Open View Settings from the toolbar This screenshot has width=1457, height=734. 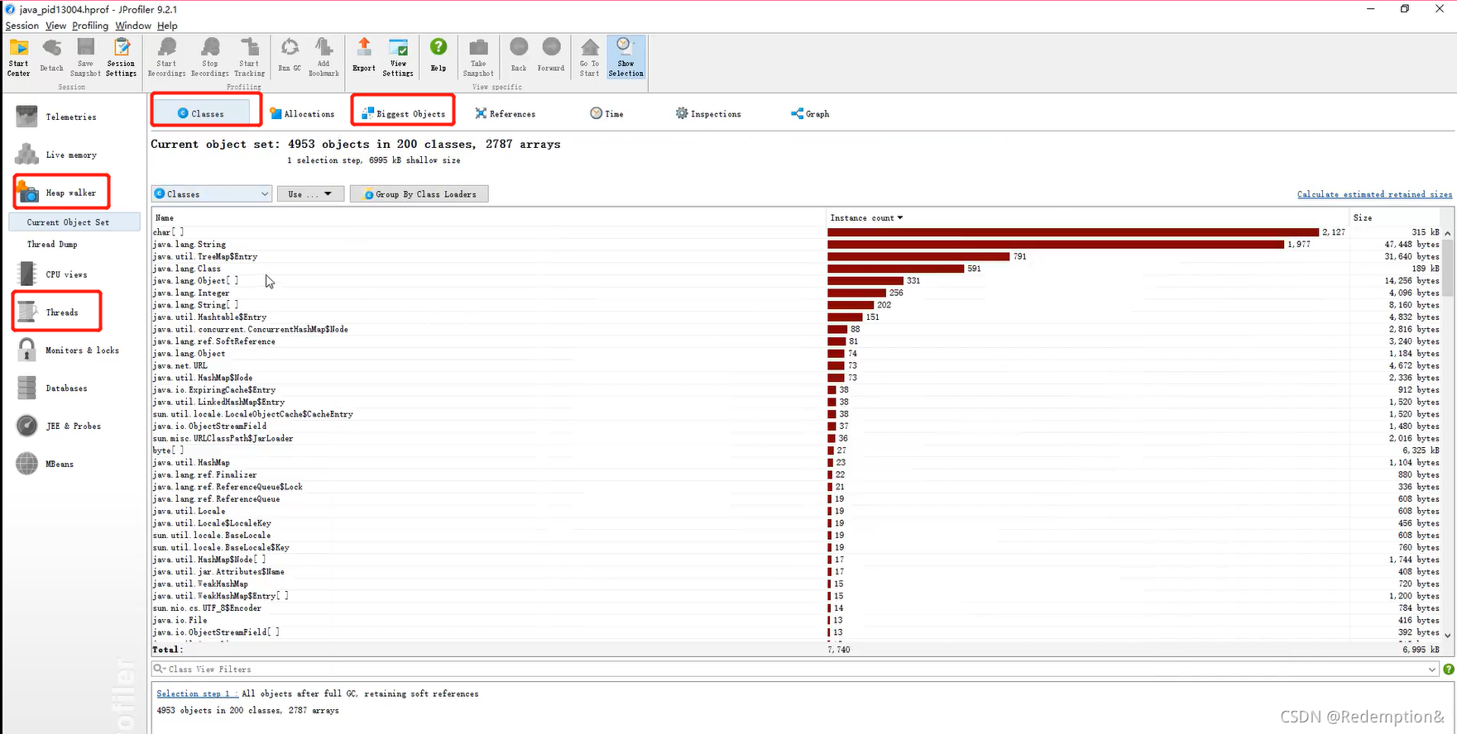398,57
